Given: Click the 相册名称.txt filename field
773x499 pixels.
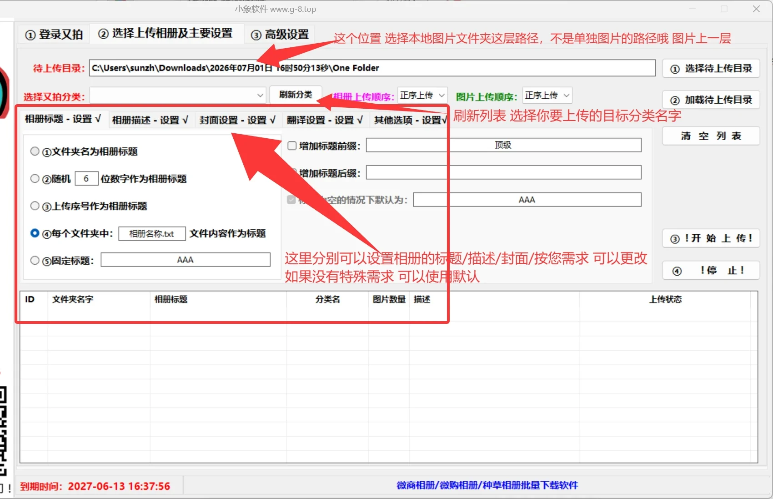Looking at the screenshot, I should point(152,233).
